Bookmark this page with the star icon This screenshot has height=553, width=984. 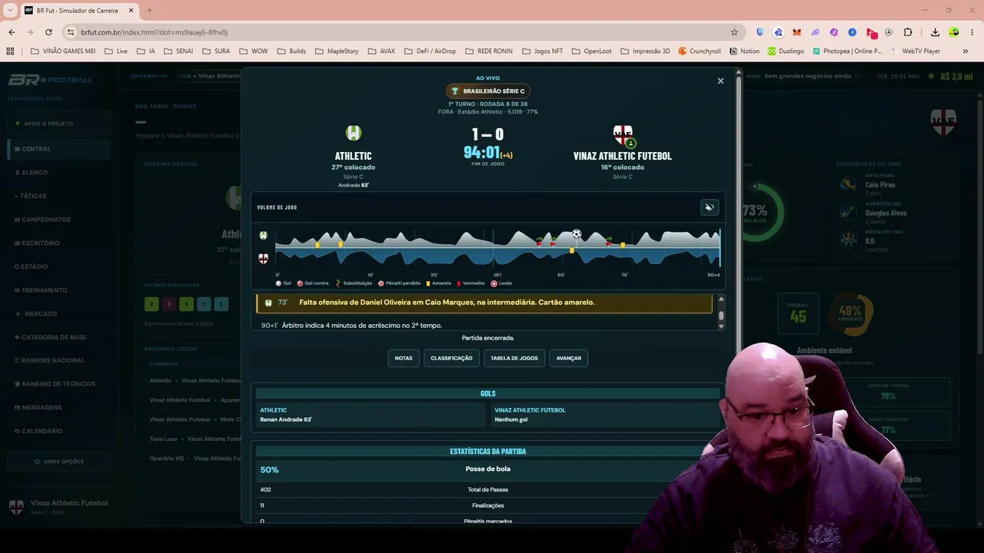coord(734,32)
